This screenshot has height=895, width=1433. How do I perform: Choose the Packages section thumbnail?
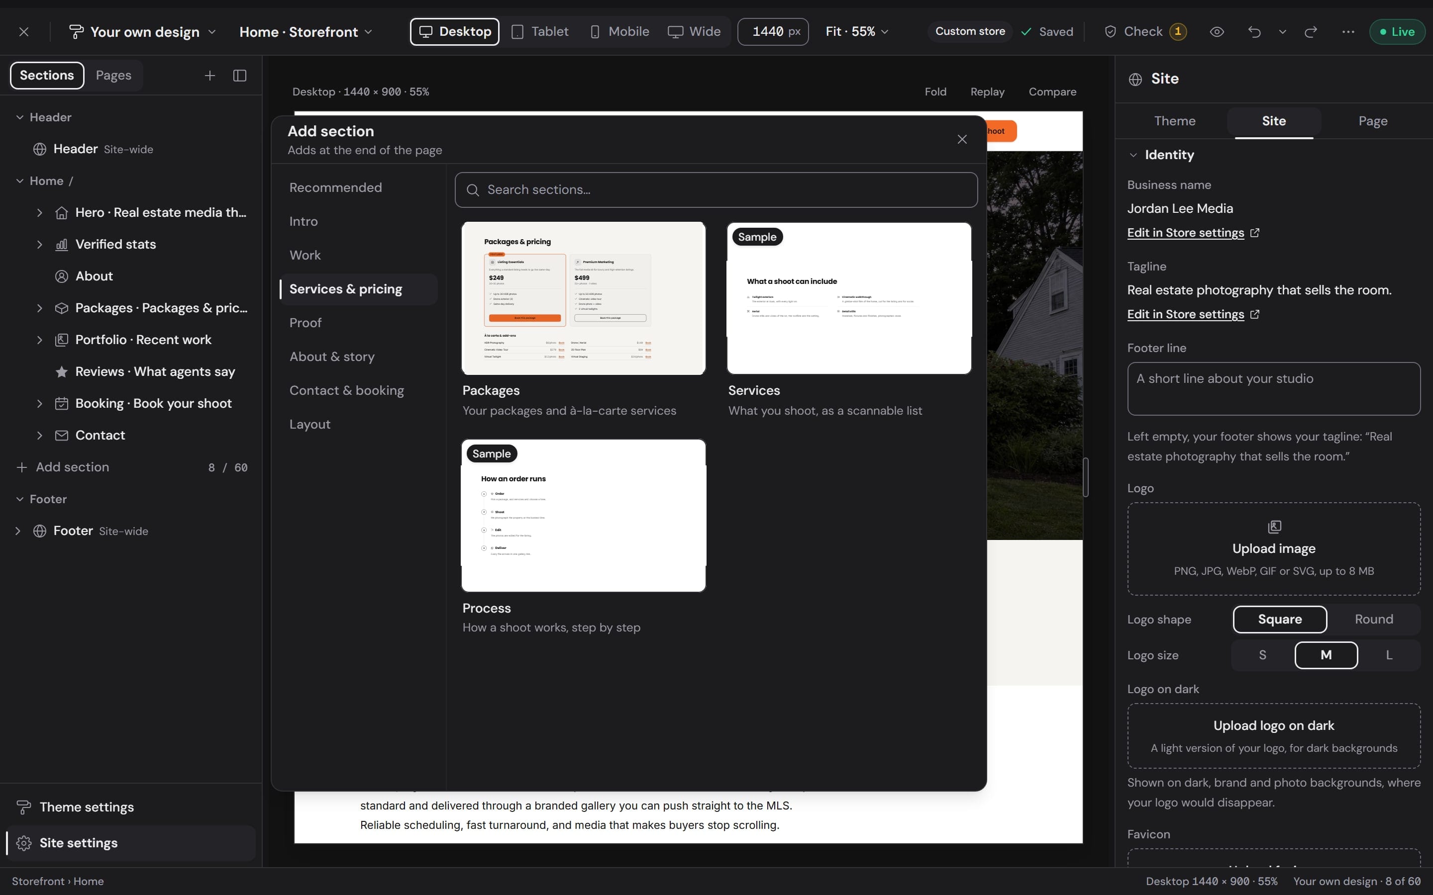click(583, 298)
